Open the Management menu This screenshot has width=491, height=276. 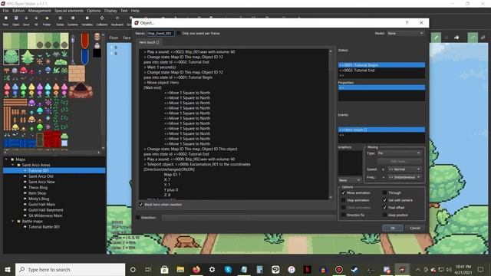[x=39, y=11]
